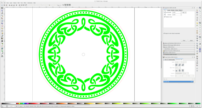Click the horizontal canvas scrollbar
Viewport: 202px width, 108px height.
(83, 102)
